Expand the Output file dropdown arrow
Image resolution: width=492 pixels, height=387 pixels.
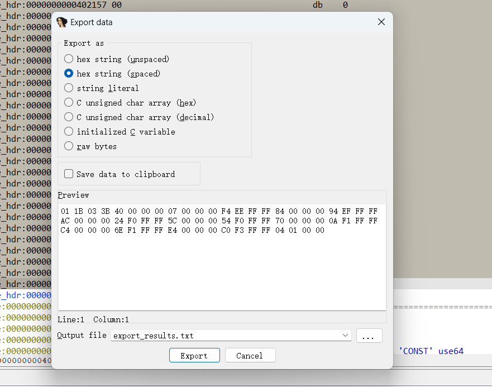coord(345,336)
